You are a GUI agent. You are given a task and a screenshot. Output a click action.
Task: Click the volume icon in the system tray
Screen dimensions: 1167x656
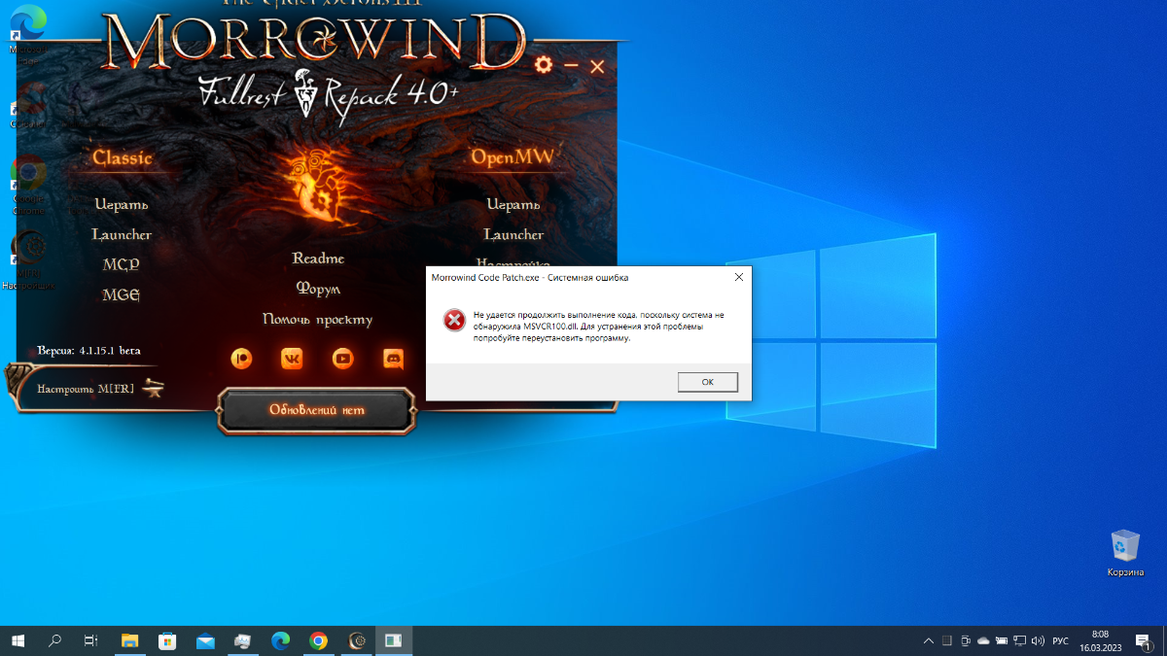(x=1037, y=641)
